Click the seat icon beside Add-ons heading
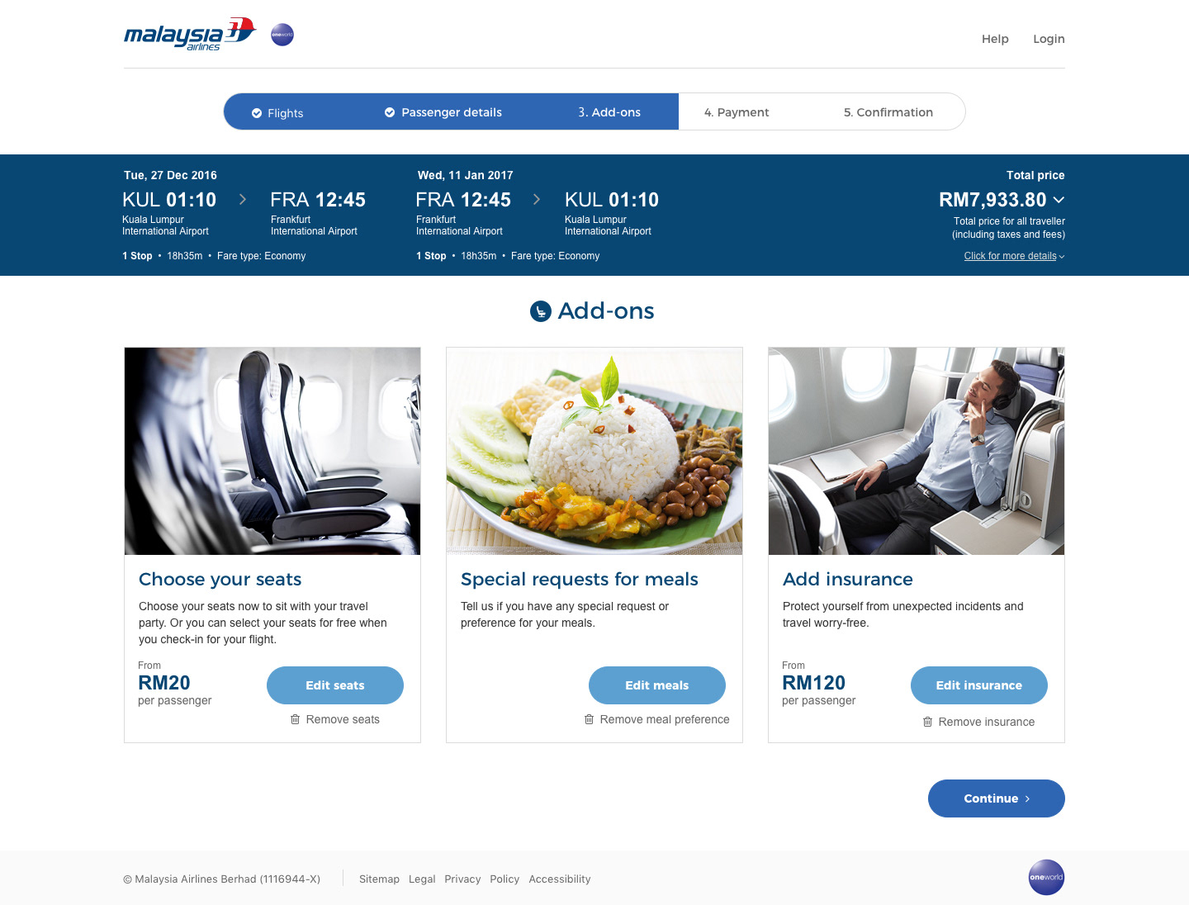This screenshot has width=1189, height=905. point(540,311)
